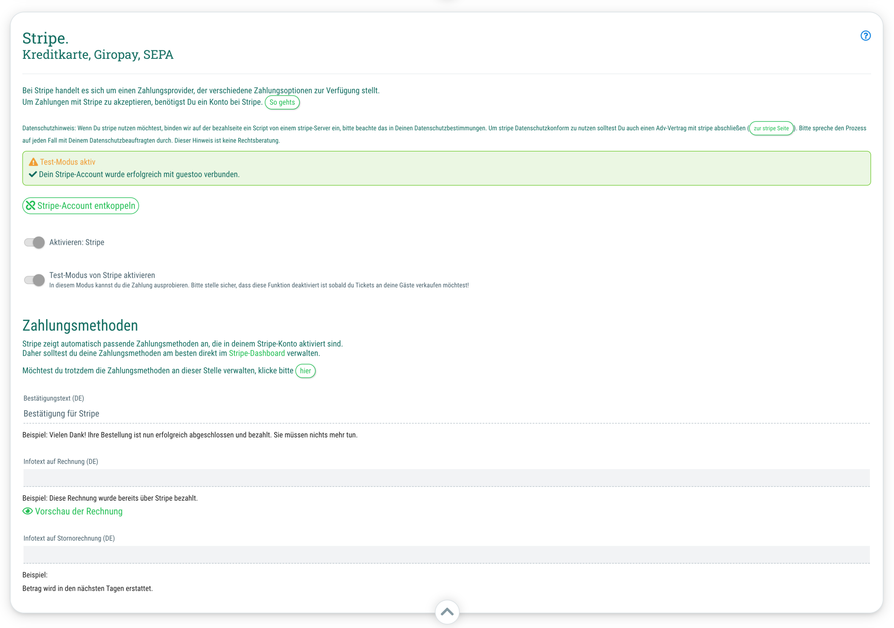Click the eye icon beside Vorschau der Rechnung

[28, 511]
